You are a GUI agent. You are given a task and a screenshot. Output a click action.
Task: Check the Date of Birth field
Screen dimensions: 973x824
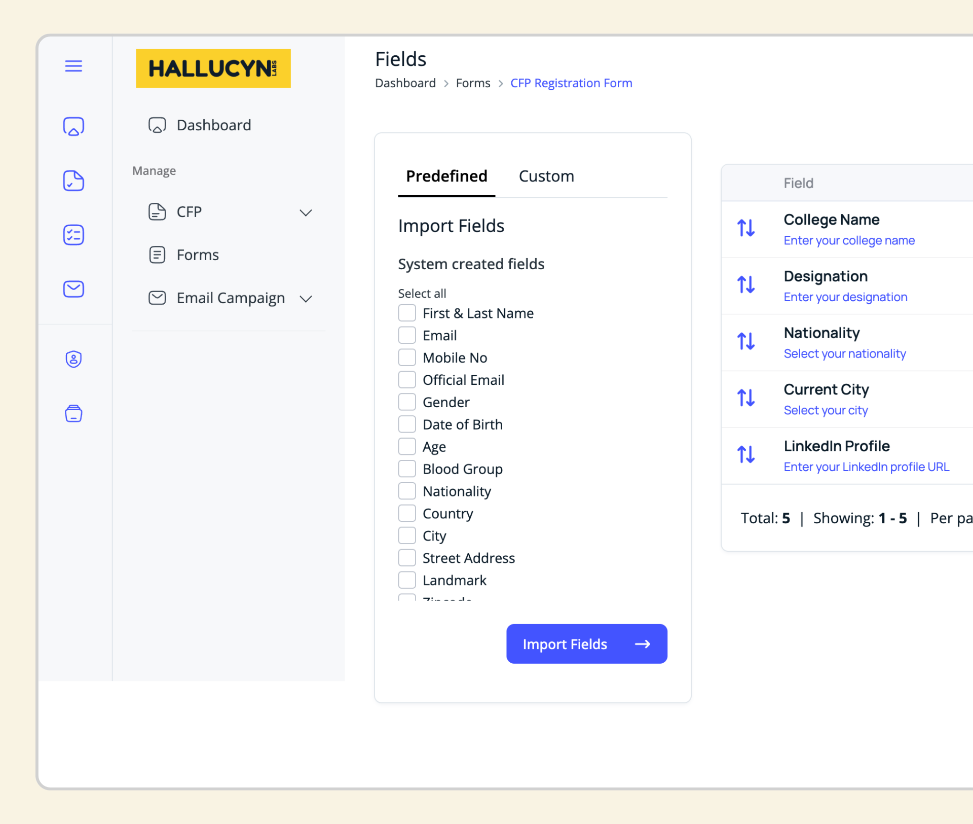point(407,424)
